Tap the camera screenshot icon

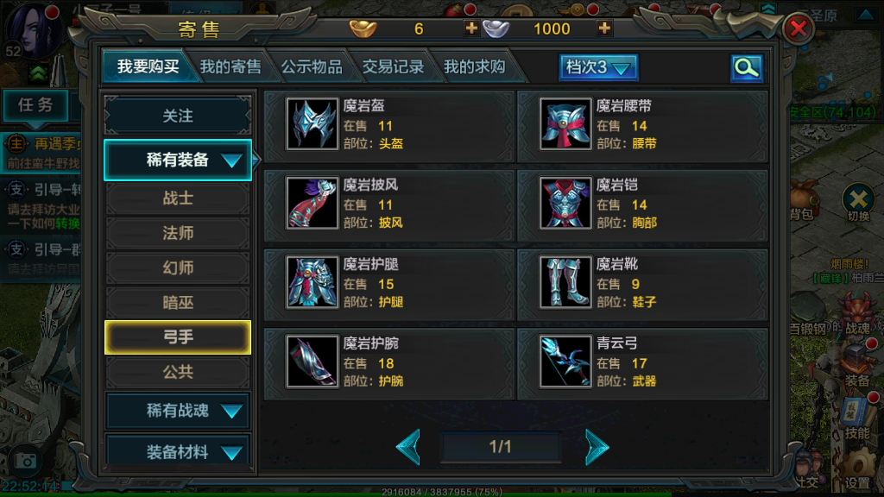(25, 461)
